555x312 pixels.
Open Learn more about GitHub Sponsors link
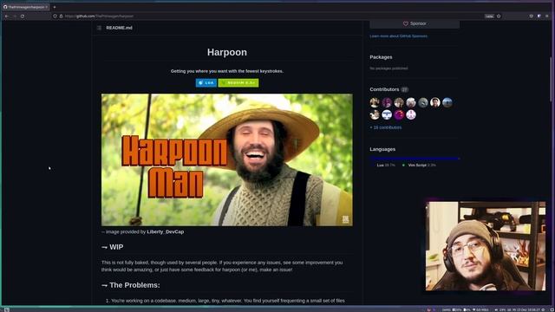pyautogui.click(x=398, y=36)
